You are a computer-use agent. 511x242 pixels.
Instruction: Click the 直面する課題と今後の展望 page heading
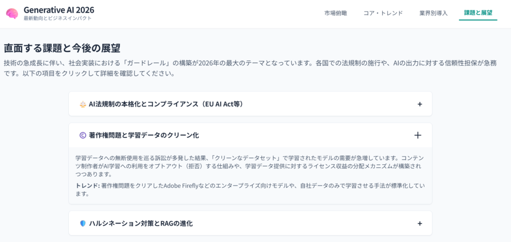coord(62,48)
